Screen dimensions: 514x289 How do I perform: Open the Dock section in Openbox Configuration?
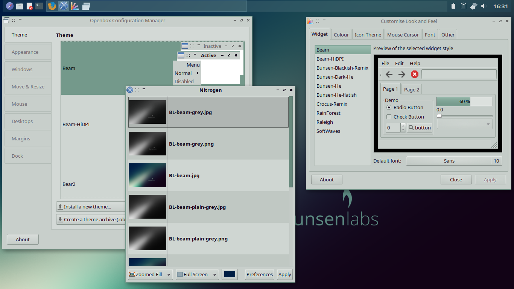coord(28,156)
